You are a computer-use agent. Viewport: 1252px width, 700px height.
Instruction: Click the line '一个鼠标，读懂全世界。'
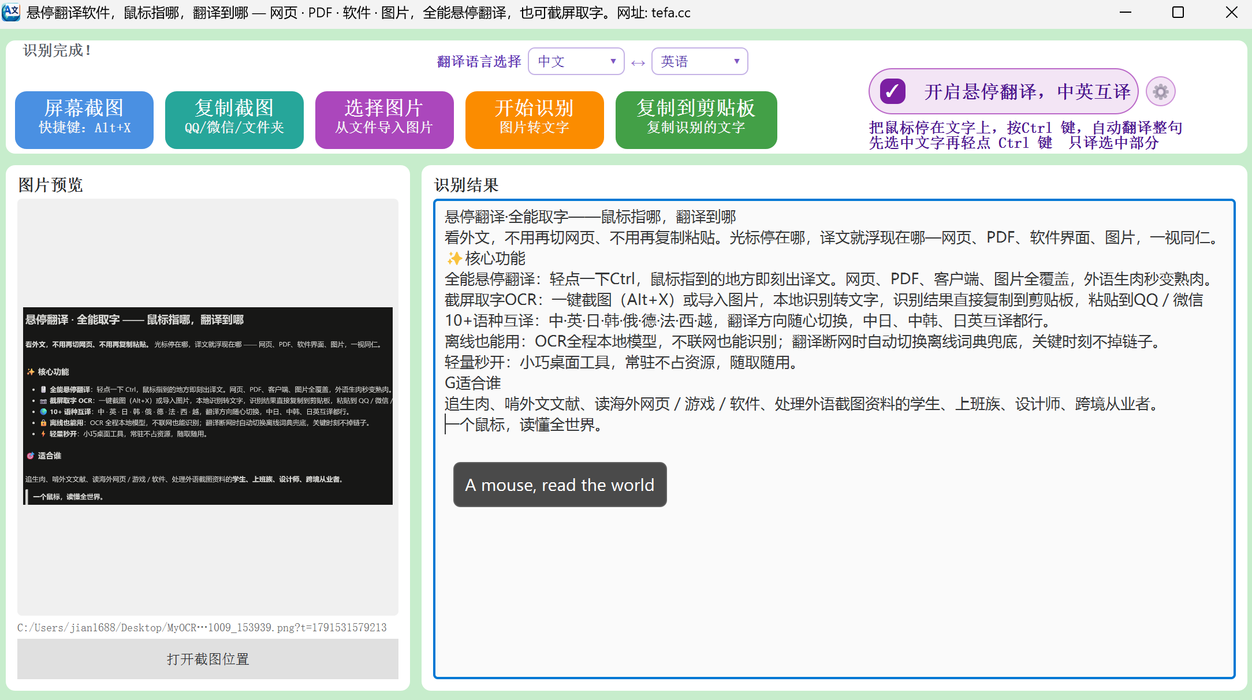(524, 425)
